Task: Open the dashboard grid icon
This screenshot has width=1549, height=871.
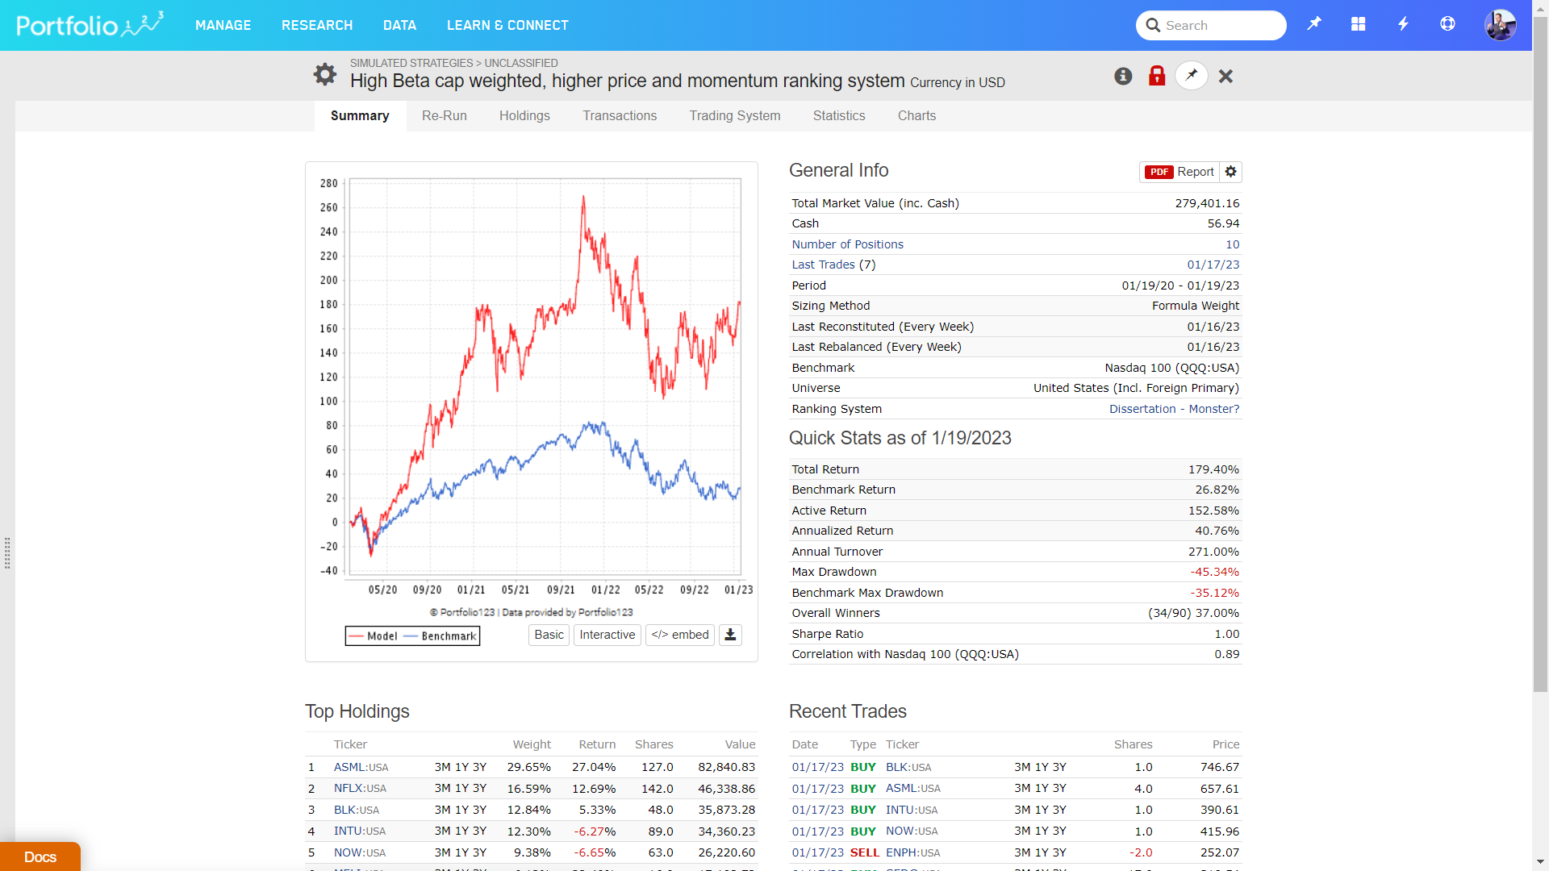Action: tap(1359, 24)
